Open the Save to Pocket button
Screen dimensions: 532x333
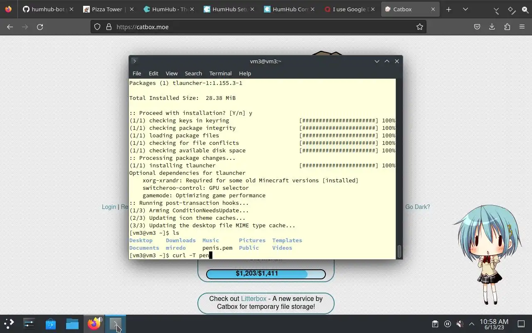coord(477,27)
